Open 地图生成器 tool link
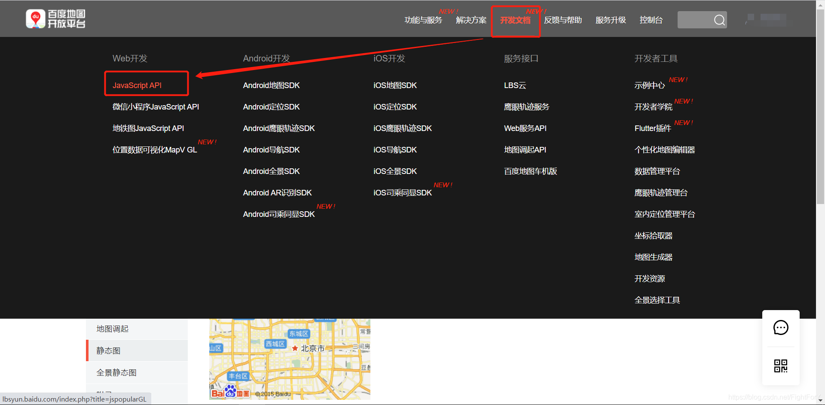The image size is (825, 405). click(654, 257)
